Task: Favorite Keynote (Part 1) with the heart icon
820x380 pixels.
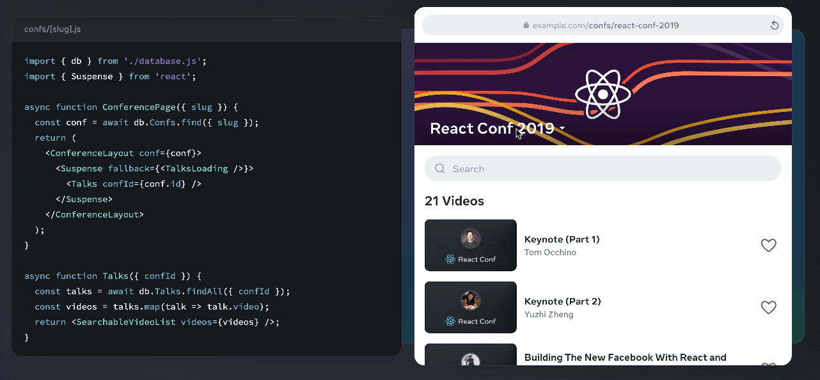Action: coord(768,245)
